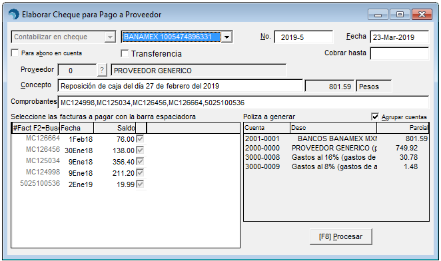
Task: Toggle the checkbox for invoice MC126664
Action: 140,138
